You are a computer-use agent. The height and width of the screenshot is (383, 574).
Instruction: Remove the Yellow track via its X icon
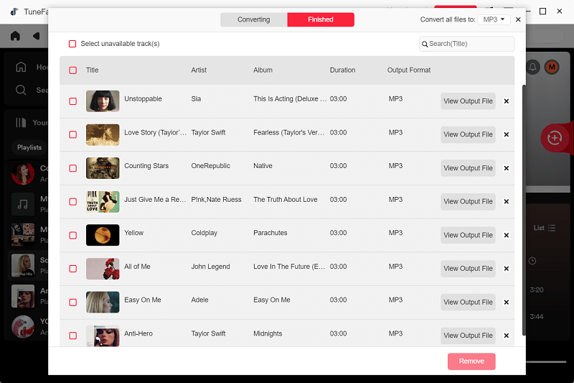[506, 235]
